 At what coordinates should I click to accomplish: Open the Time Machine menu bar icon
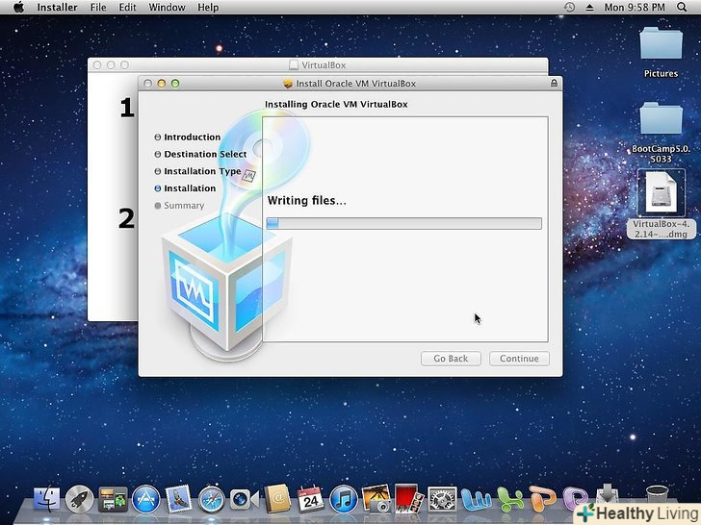(x=569, y=8)
